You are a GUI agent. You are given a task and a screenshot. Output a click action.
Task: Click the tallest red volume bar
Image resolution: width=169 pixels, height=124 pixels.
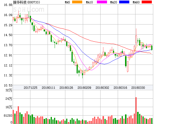coord(136,110)
